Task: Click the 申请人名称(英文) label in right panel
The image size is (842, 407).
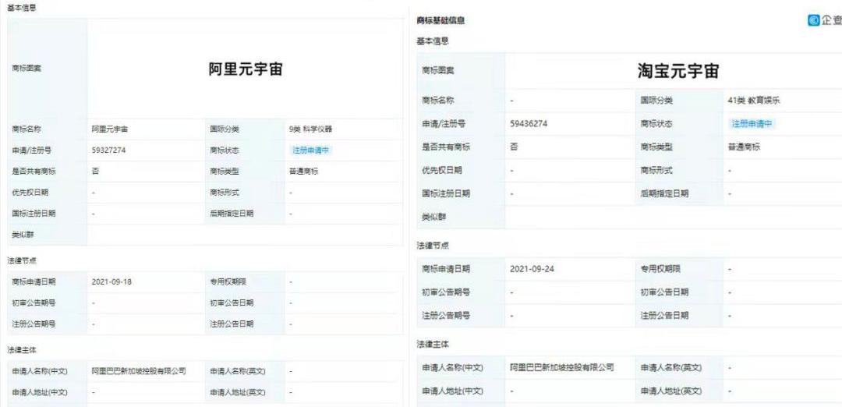Action: 670,368
